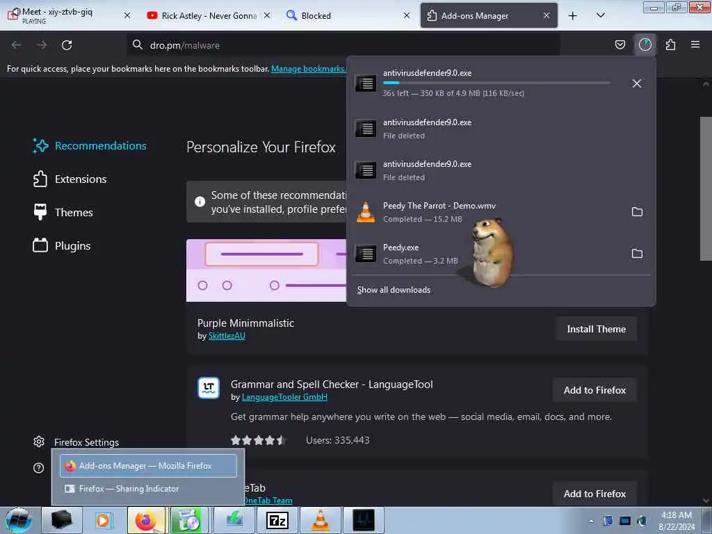Click the LanguageTool star rating

258,440
